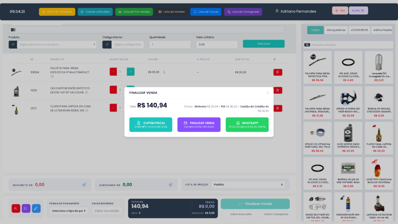Screen dimensions: 398x224
Task: Click the Pesquisar produto search field
Action: pyautogui.click(x=351, y=45)
